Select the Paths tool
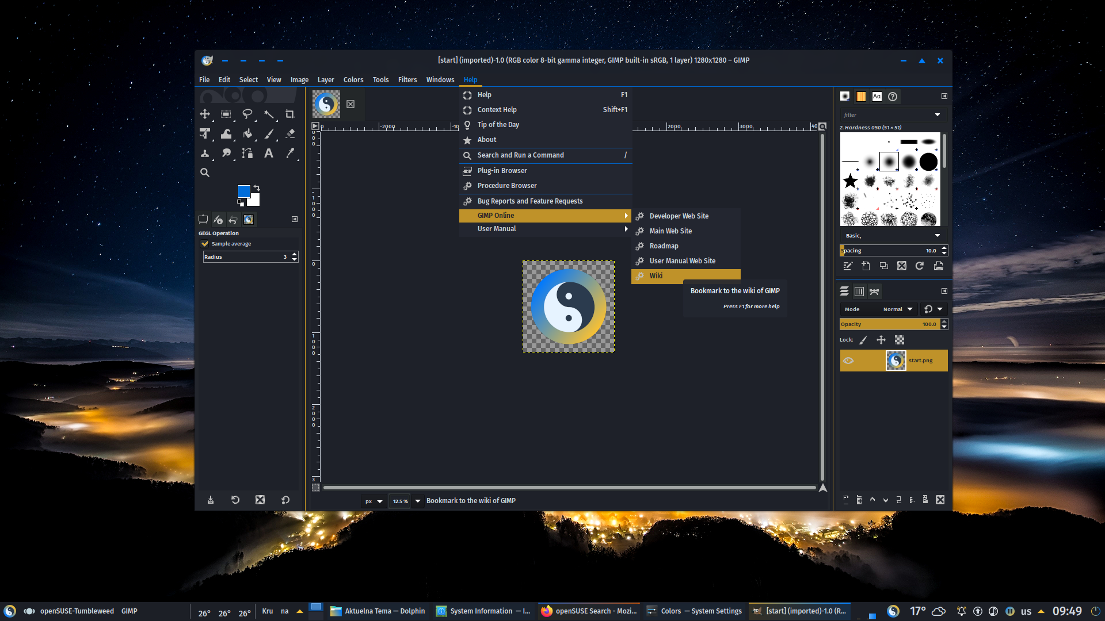 click(247, 154)
